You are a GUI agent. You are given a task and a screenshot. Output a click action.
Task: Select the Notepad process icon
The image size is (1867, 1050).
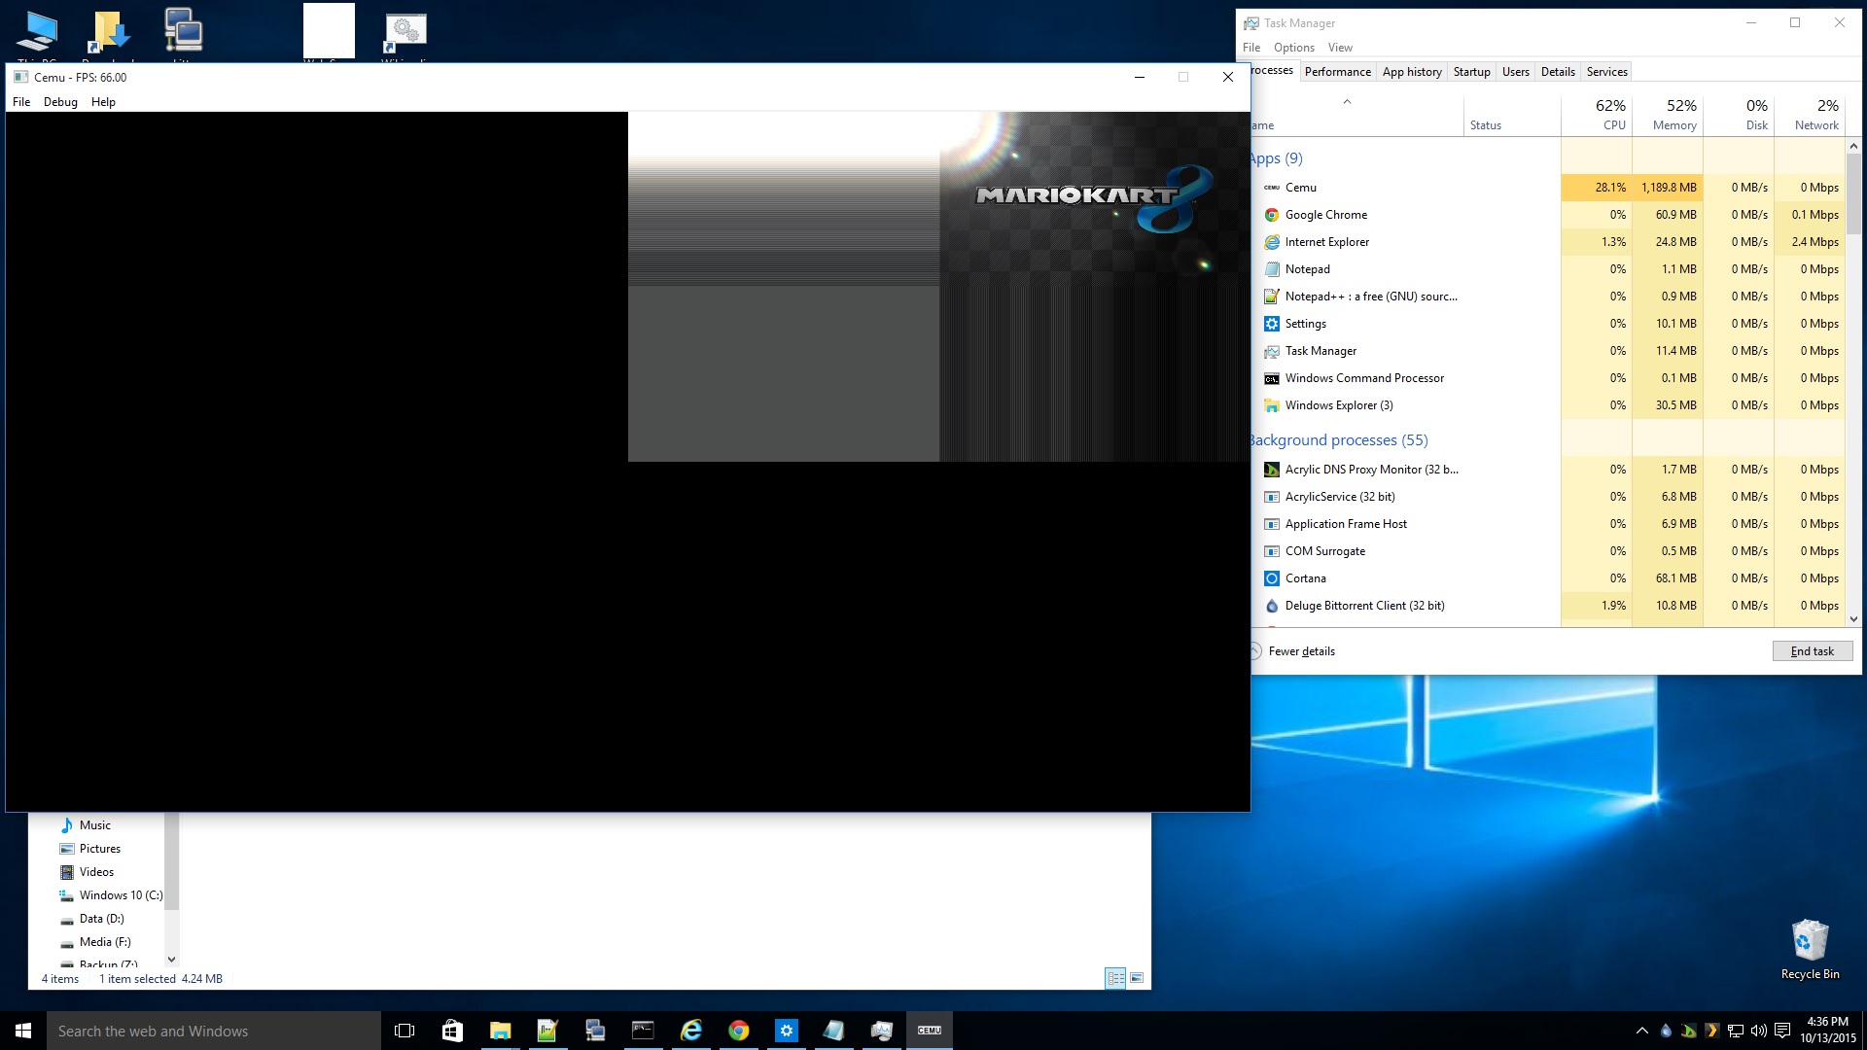tap(1272, 269)
